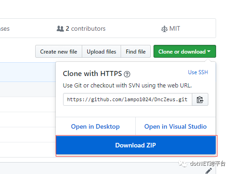Image resolution: width=233 pixels, height=174 pixels.
Task: Click Create new file button
Action: coord(58,51)
